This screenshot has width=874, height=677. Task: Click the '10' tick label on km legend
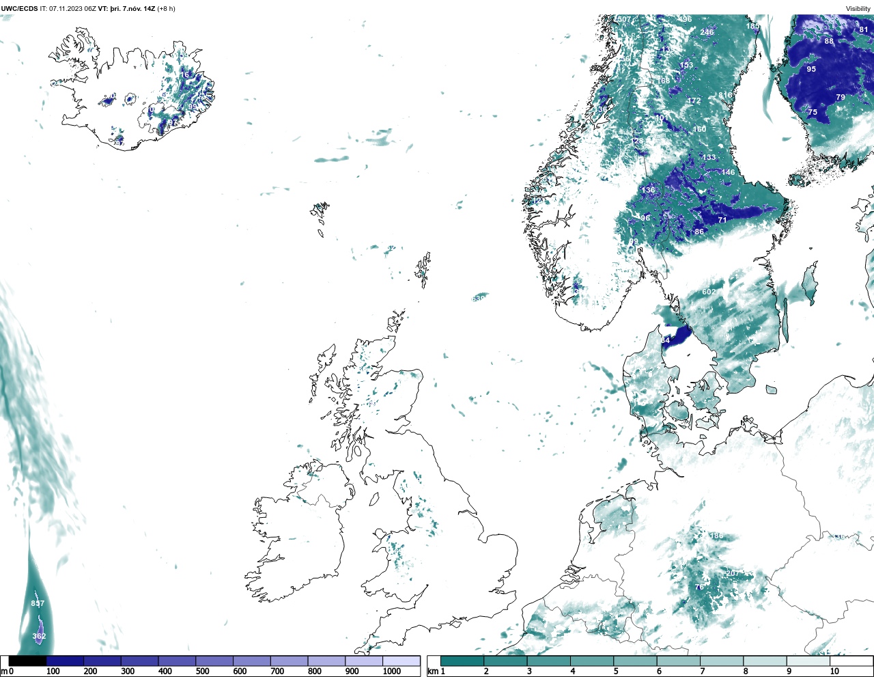click(834, 672)
